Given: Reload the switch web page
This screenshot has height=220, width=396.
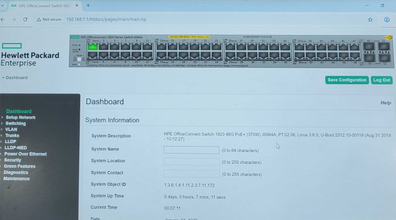Looking at the screenshot, I should [x=25, y=19].
